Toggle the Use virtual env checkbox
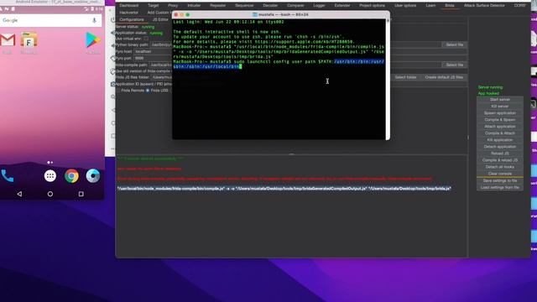 [x=146, y=39]
